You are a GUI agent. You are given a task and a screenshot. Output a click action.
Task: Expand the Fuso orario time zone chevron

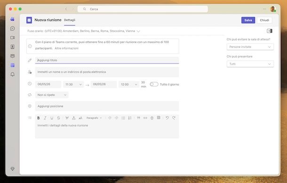click(x=138, y=32)
